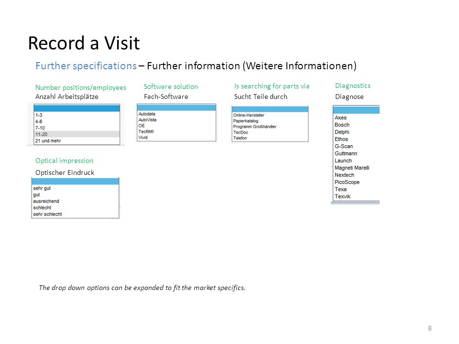459x344 pixels.
Task: Choose 'sehr schlecht' impression option
Action: [x=75, y=214]
